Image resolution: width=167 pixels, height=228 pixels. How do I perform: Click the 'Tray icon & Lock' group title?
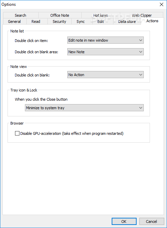(24, 90)
